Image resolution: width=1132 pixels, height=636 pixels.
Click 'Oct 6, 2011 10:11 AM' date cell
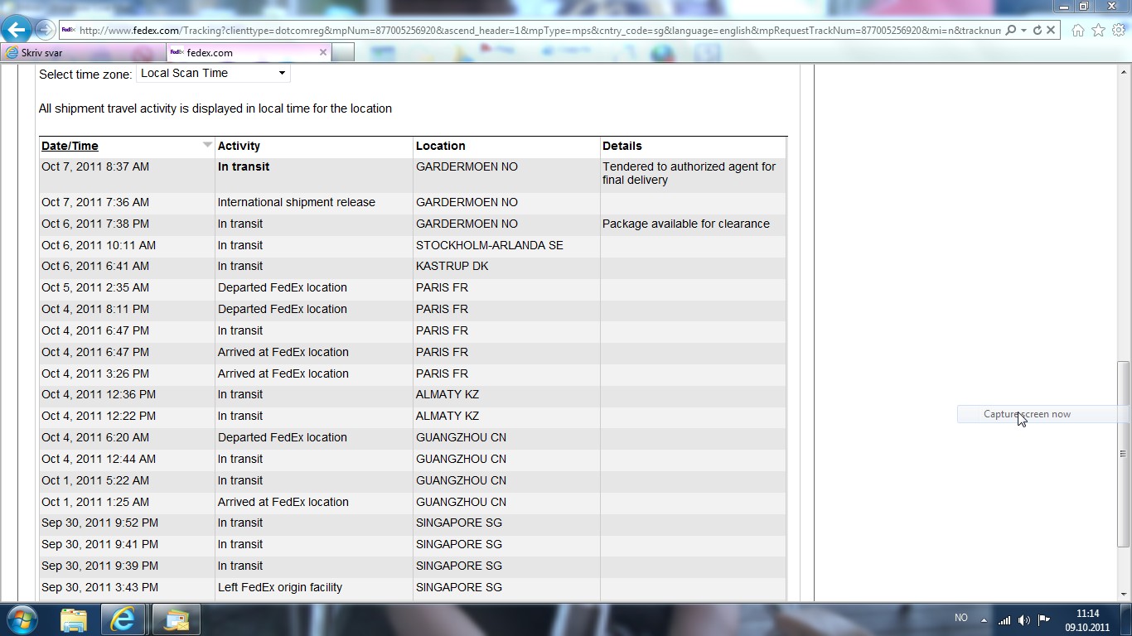[99, 245]
